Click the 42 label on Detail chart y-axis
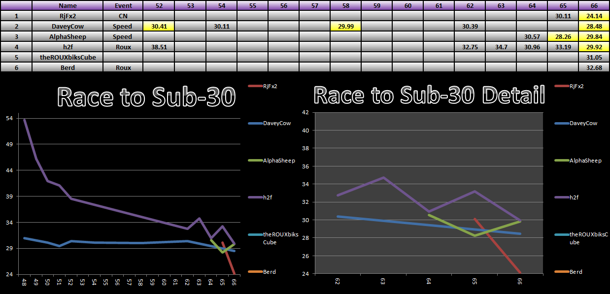 305,112
